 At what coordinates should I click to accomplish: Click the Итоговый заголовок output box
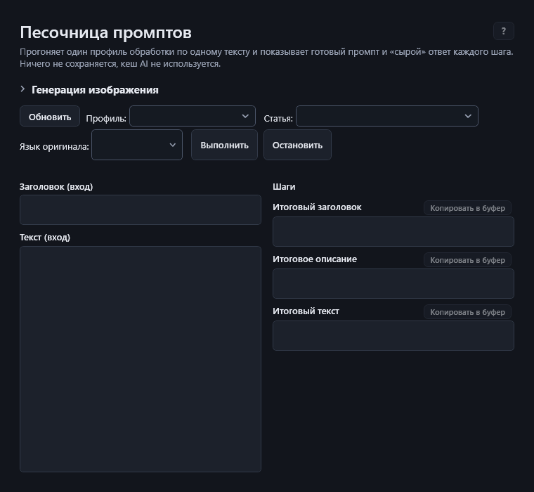pyautogui.click(x=393, y=232)
